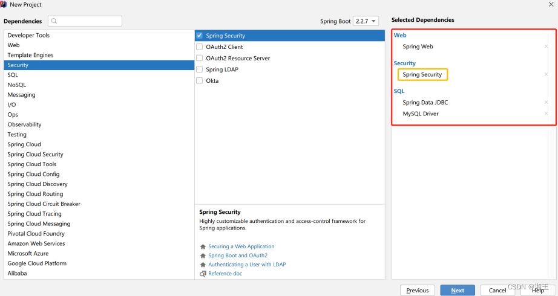Enable the OAuth2 Client checkbox
Screen dimensions: 558x296
(200, 47)
